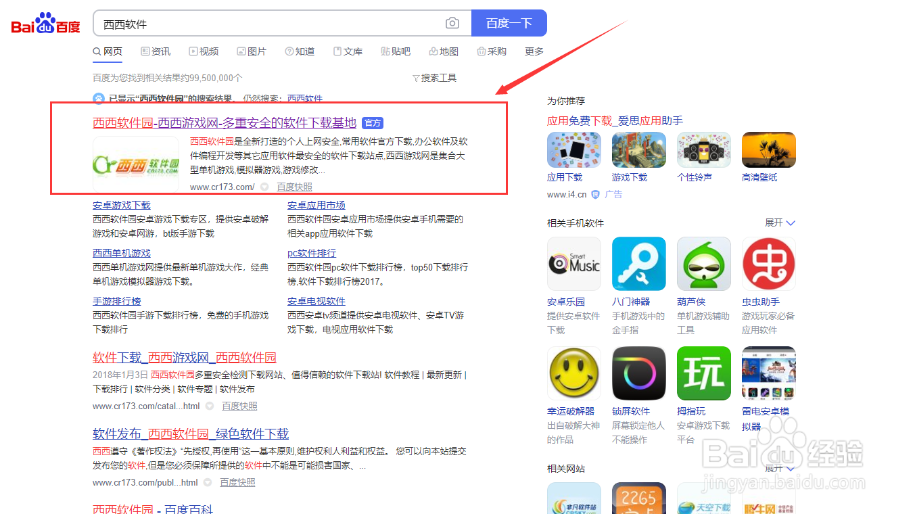The image size is (915, 514).
Task: Open the 西西软件园-西西游戏网 official result link
Action: pos(225,122)
